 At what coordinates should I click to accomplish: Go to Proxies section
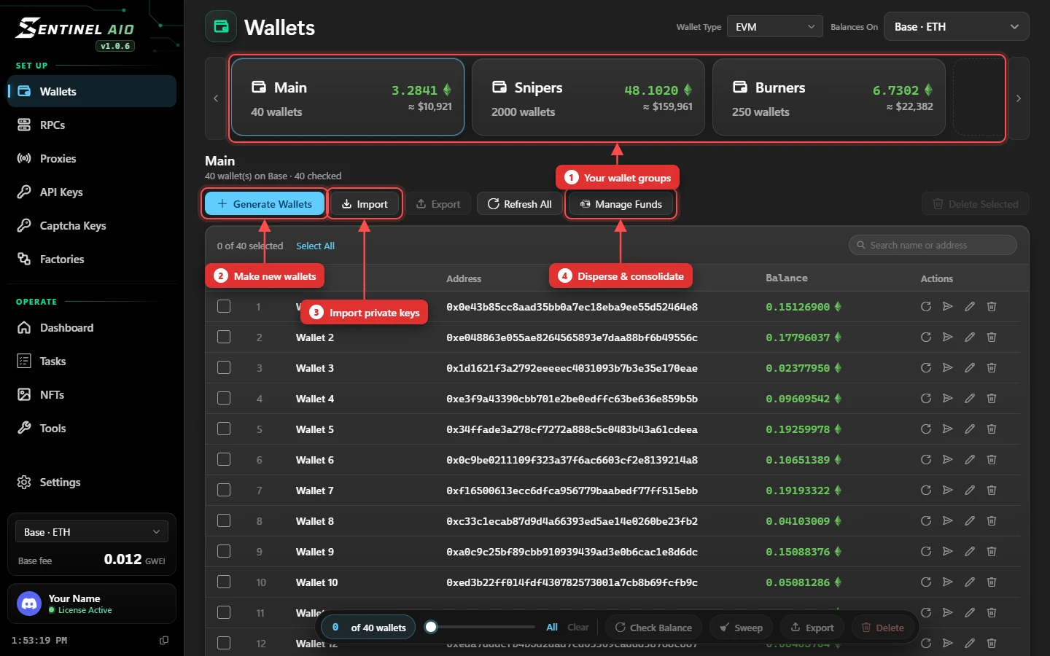pyautogui.click(x=92, y=159)
